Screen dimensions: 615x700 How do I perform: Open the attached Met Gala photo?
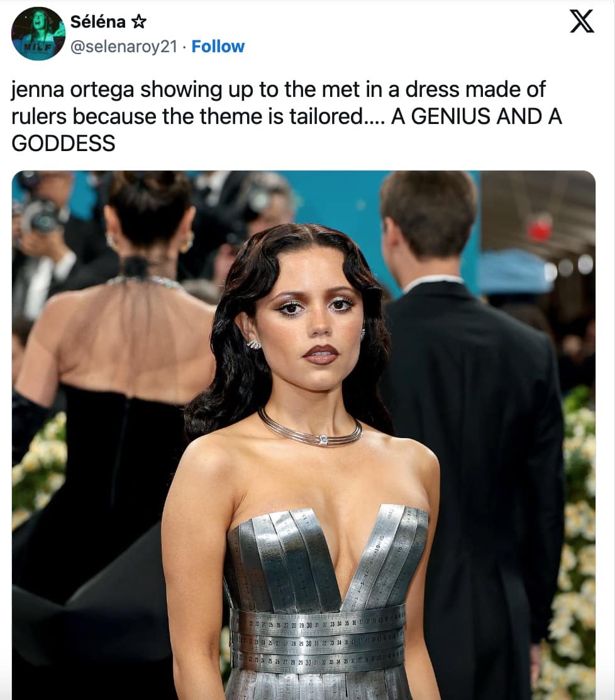(x=304, y=435)
